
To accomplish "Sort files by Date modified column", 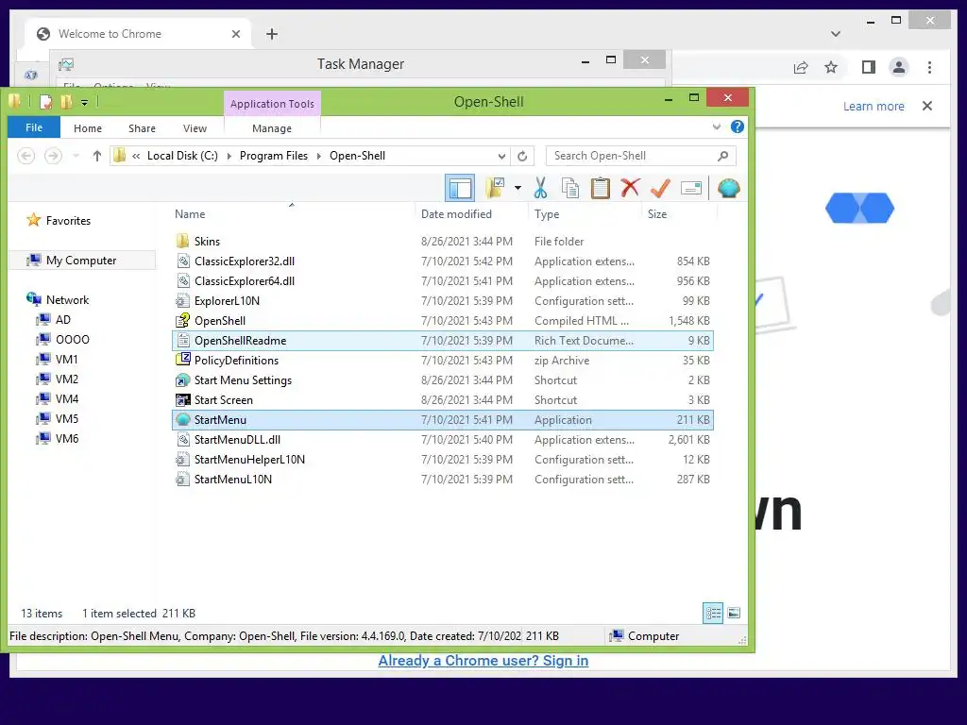I will (456, 214).
